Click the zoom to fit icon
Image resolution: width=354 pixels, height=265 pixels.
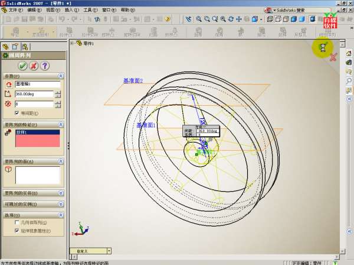click(x=198, y=19)
